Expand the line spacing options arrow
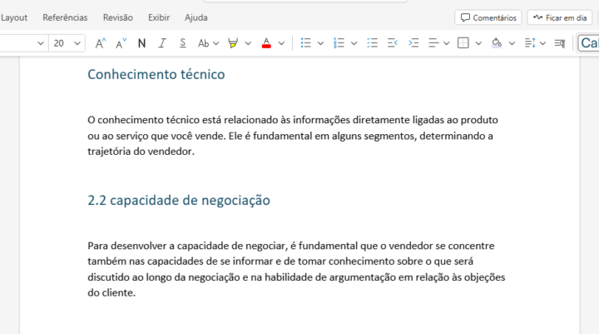The width and height of the screenshot is (599, 334). [x=543, y=42]
